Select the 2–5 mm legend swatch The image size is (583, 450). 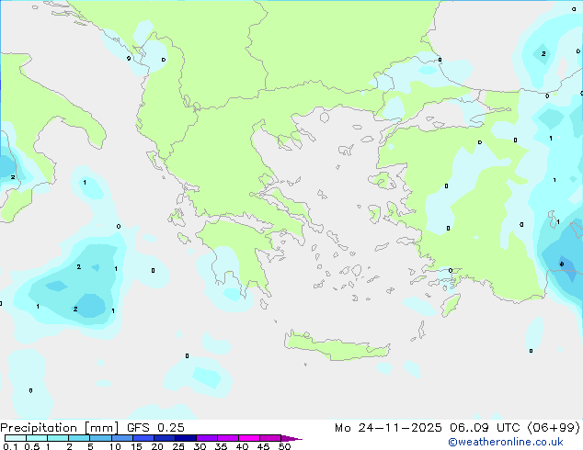pos(79,438)
